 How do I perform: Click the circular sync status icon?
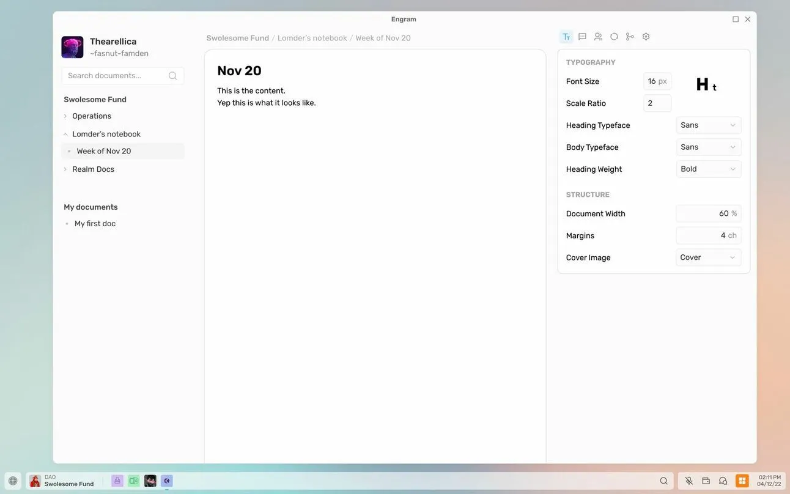614,37
